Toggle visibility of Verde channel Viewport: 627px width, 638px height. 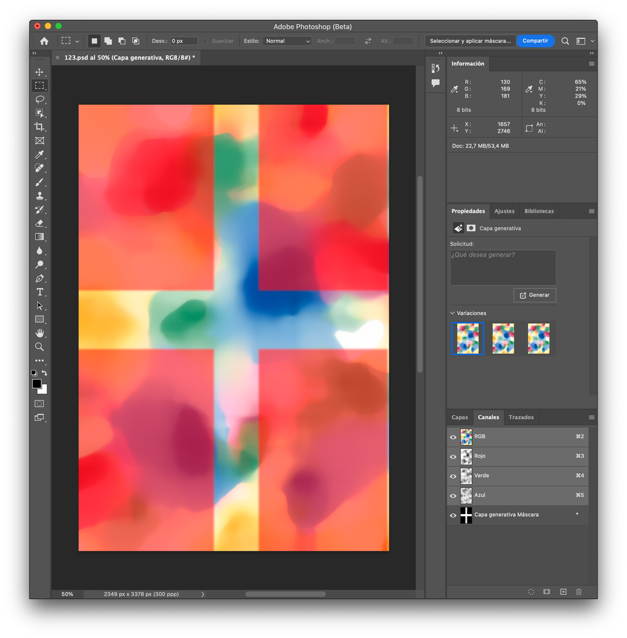453,476
